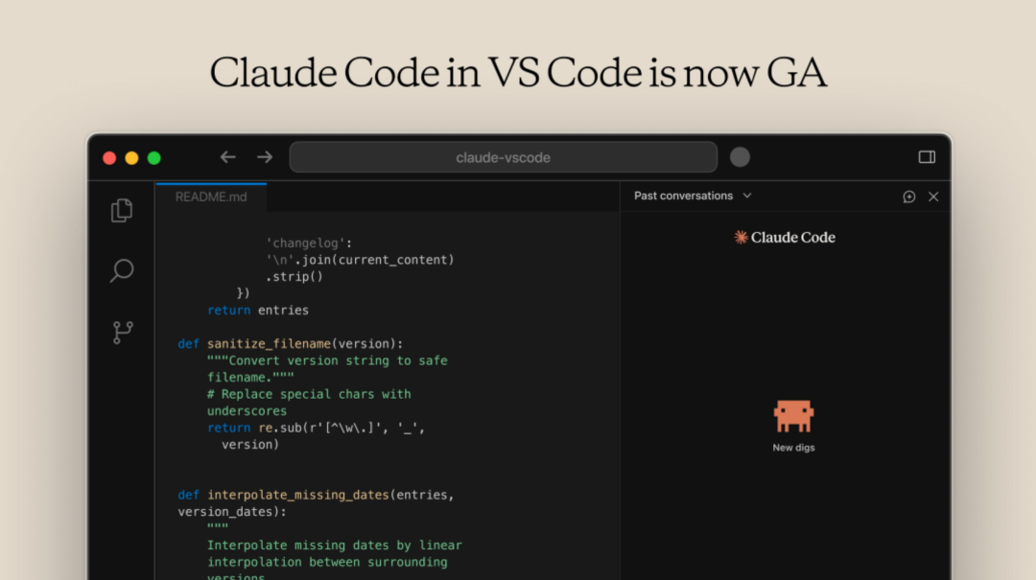The height and width of the screenshot is (580, 1036).
Task: Click the orange Claude Code spark logo
Action: [740, 237]
